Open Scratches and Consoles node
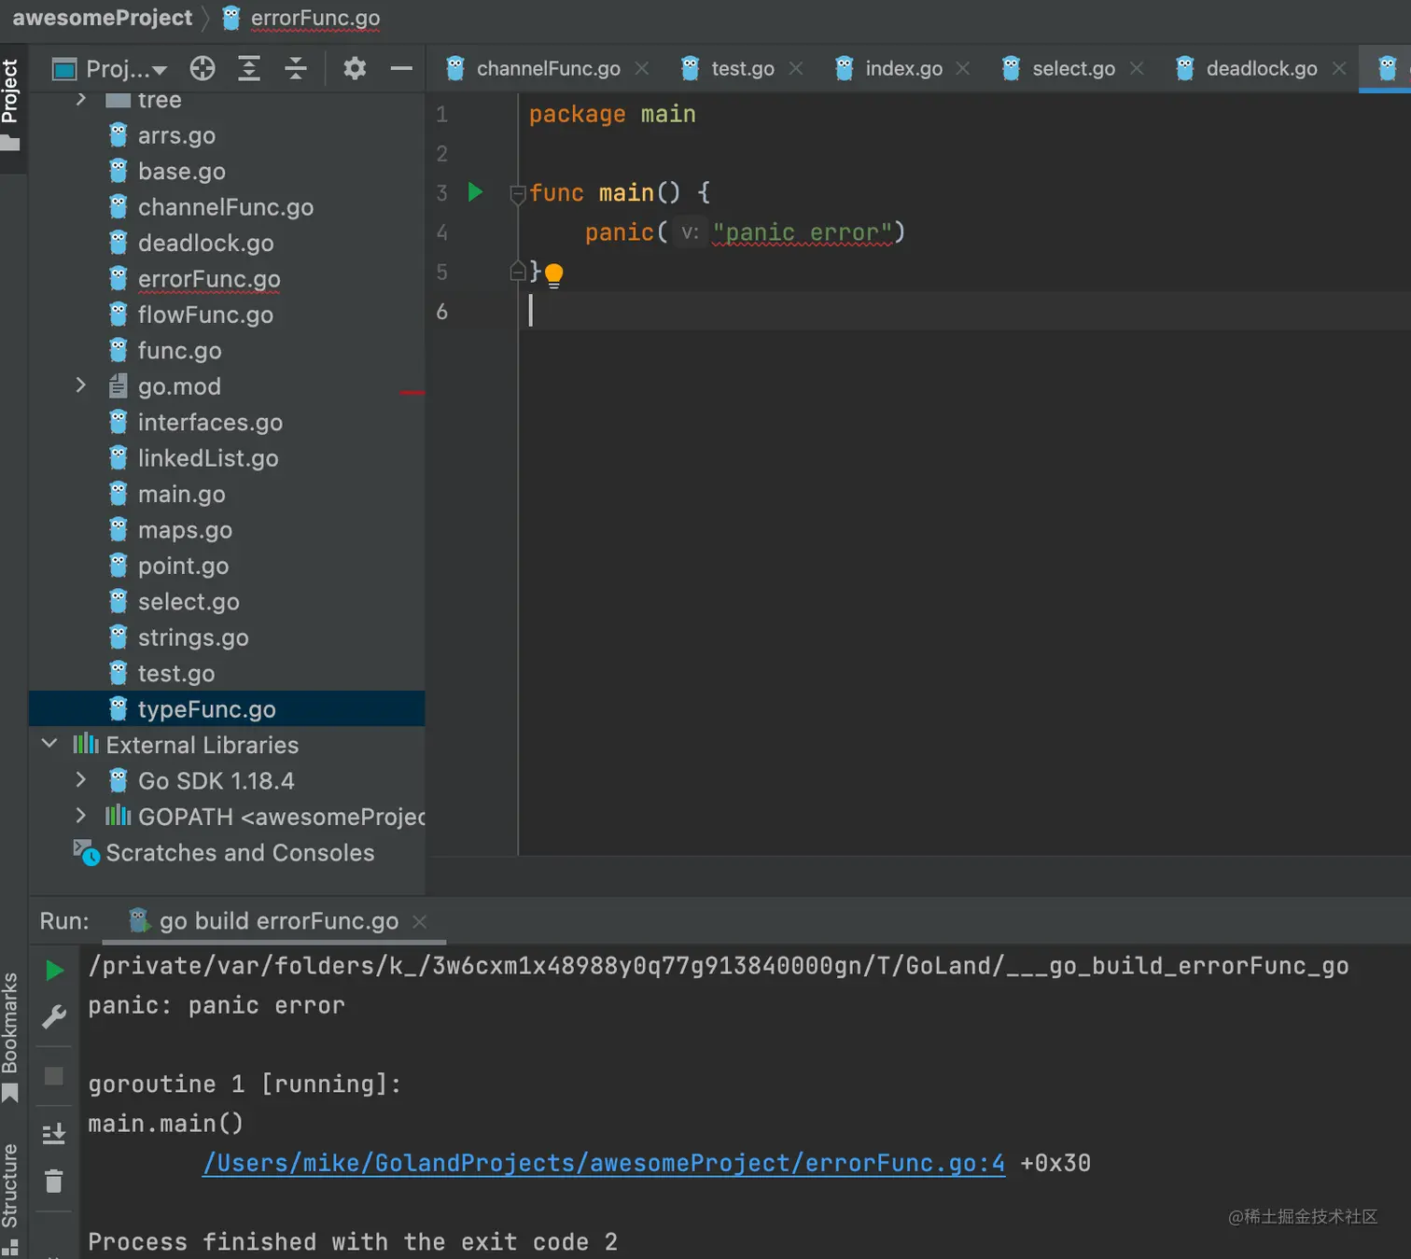This screenshot has height=1259, width=1411. coord(240,852)
